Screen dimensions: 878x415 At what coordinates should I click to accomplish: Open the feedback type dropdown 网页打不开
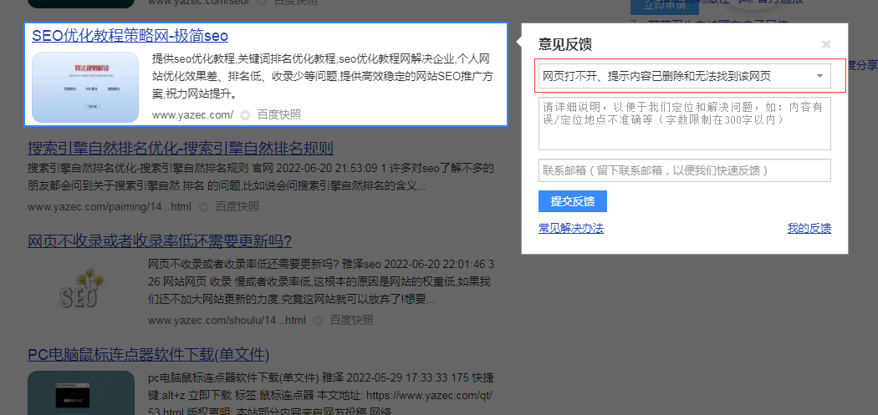click(684, 76)
